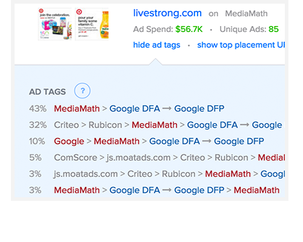Image resolution: width=303 pixels, height=242 pixels.
Task: Select Criteo in the first 3% row
Action: 139,174
